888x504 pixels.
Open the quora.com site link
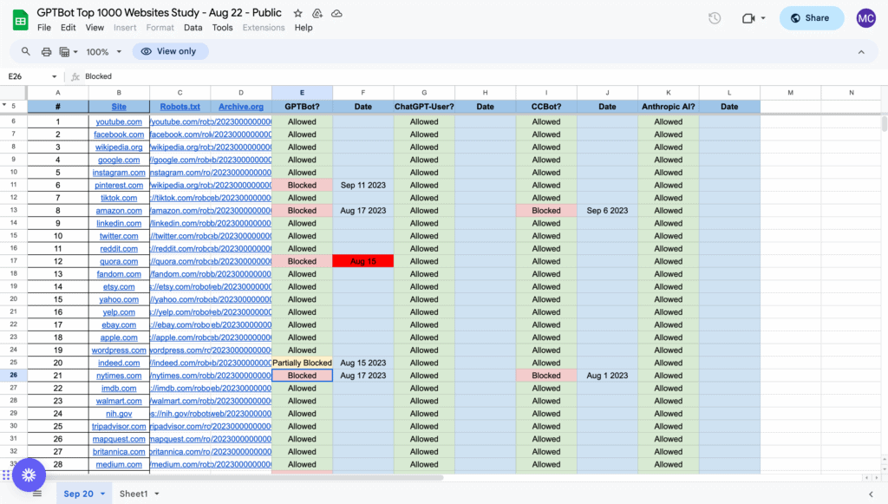coord(119,261)
